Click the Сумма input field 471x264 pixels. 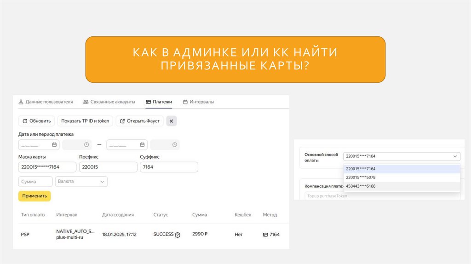(35, 181)
